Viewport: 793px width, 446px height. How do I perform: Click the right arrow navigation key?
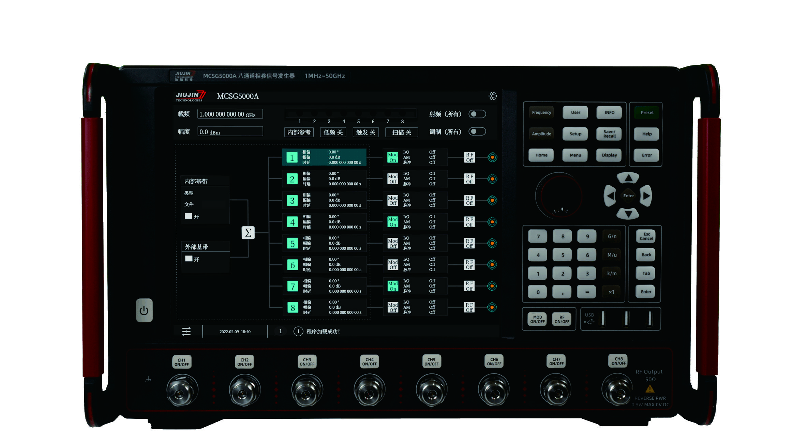(646, 196)
